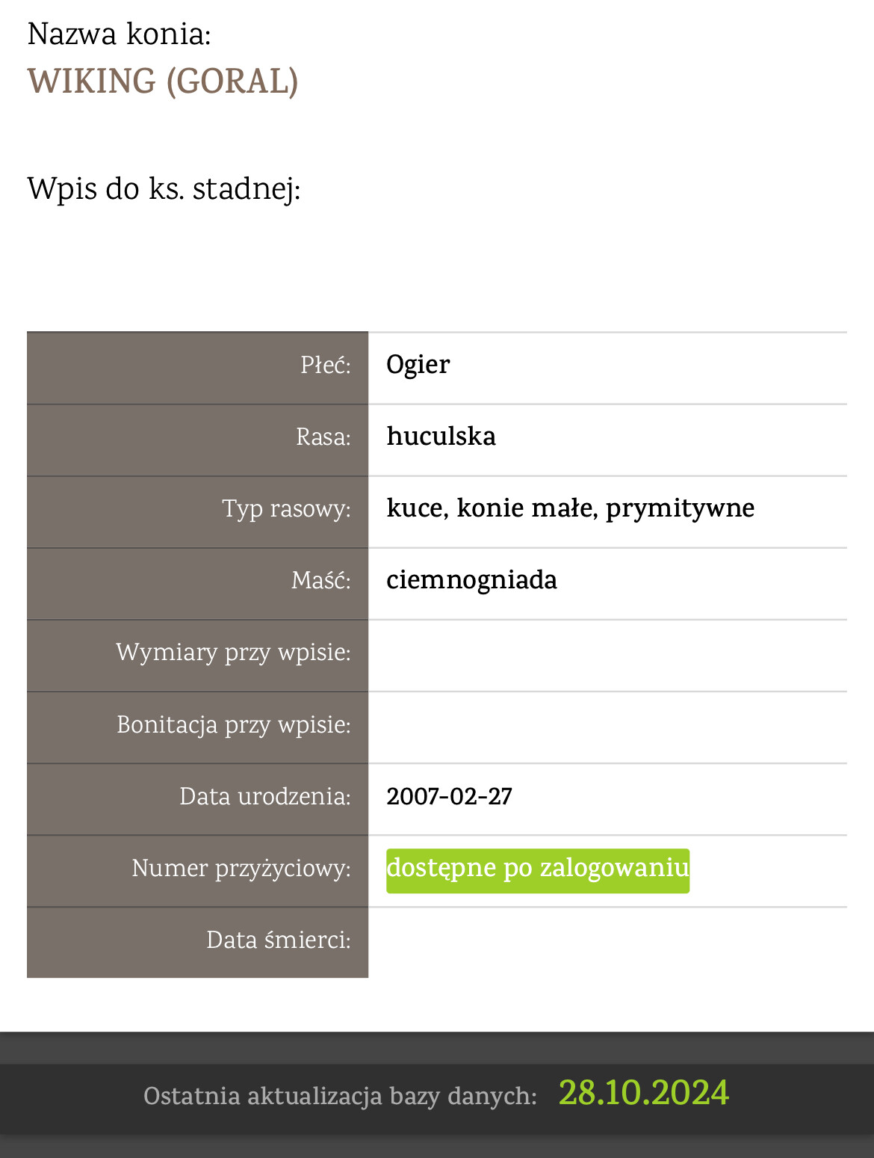Select the 'Maść:' row header
This screenshot has width=874, height=1158.
pos(320,581)
